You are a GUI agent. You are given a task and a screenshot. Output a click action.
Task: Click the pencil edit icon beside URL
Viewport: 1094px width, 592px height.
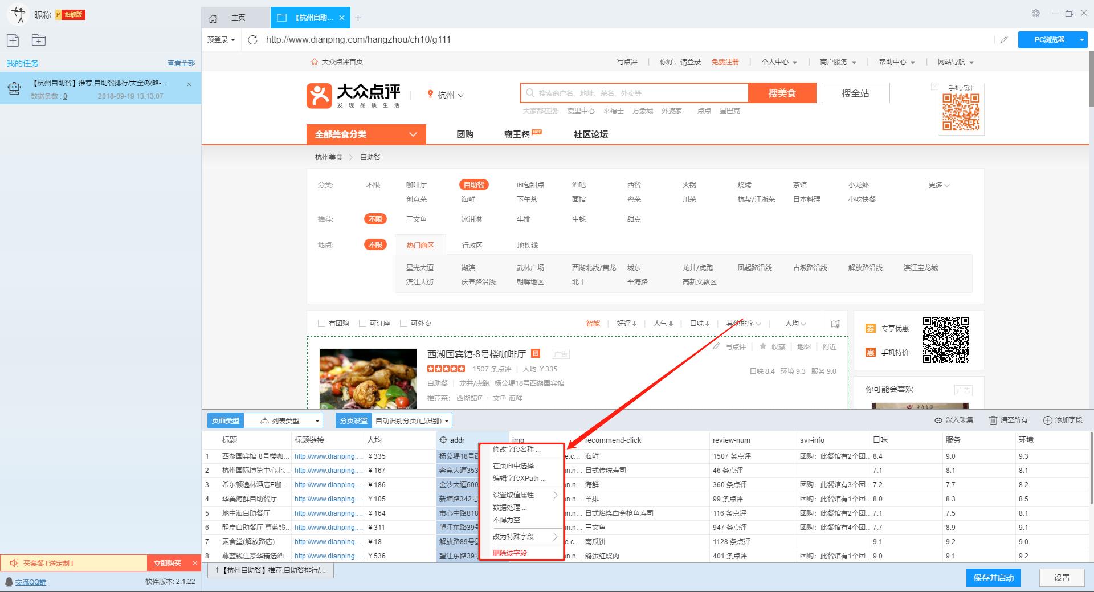[1004, 39]
